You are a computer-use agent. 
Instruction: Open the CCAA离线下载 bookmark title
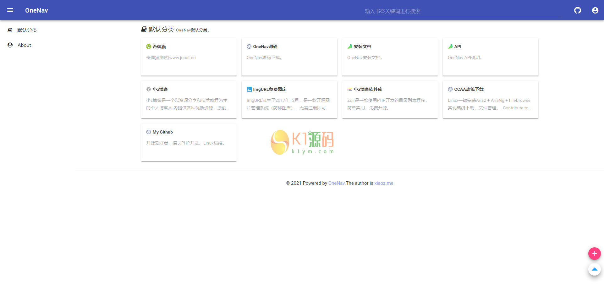(x=469, y=89)
